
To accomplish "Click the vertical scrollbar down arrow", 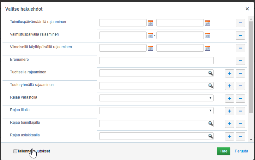I will 251,140.
